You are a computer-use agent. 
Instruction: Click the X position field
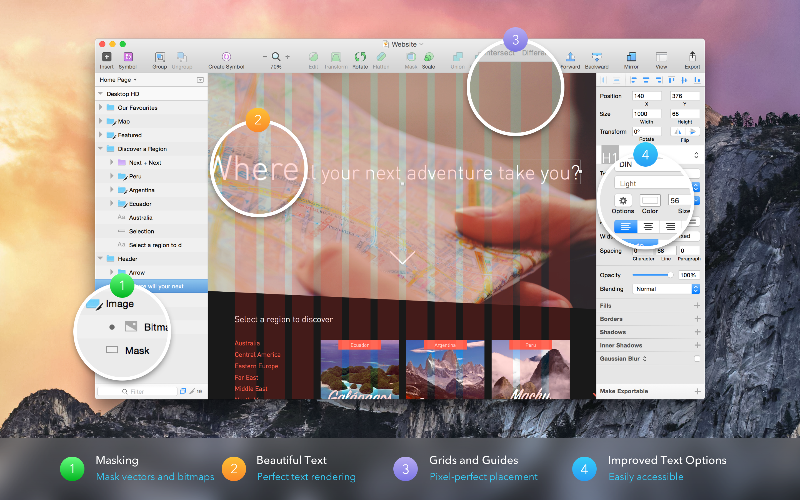[646, 96]
